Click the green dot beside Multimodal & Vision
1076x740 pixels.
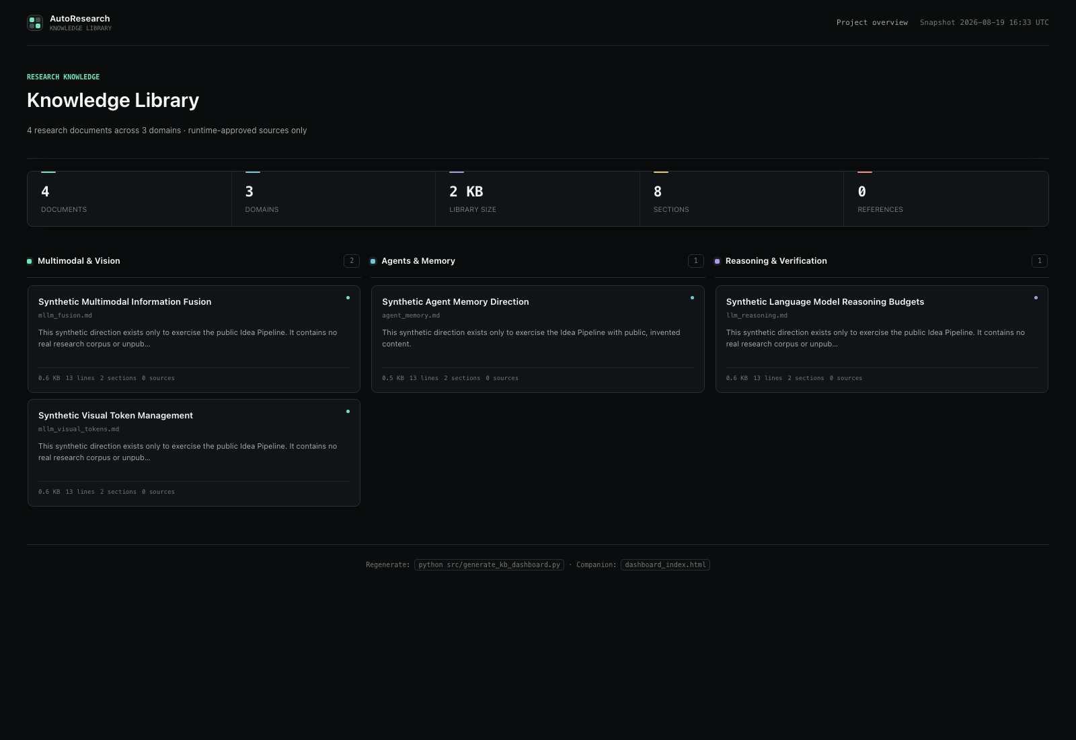click(30, 262)
